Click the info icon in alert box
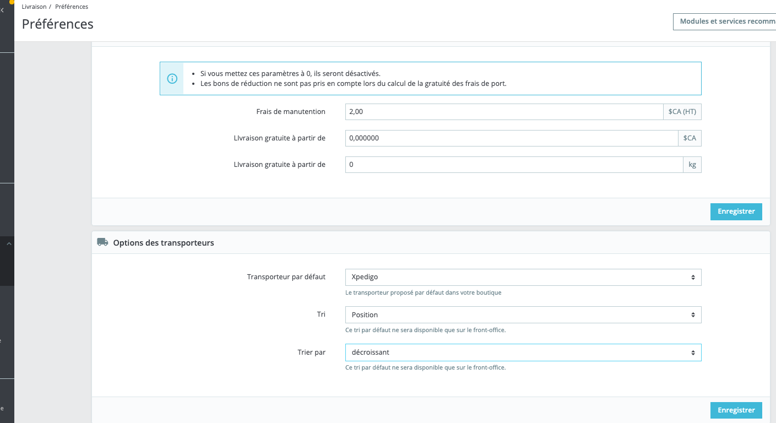The width and height of the screenshot is (776, 423). [172, 78]
